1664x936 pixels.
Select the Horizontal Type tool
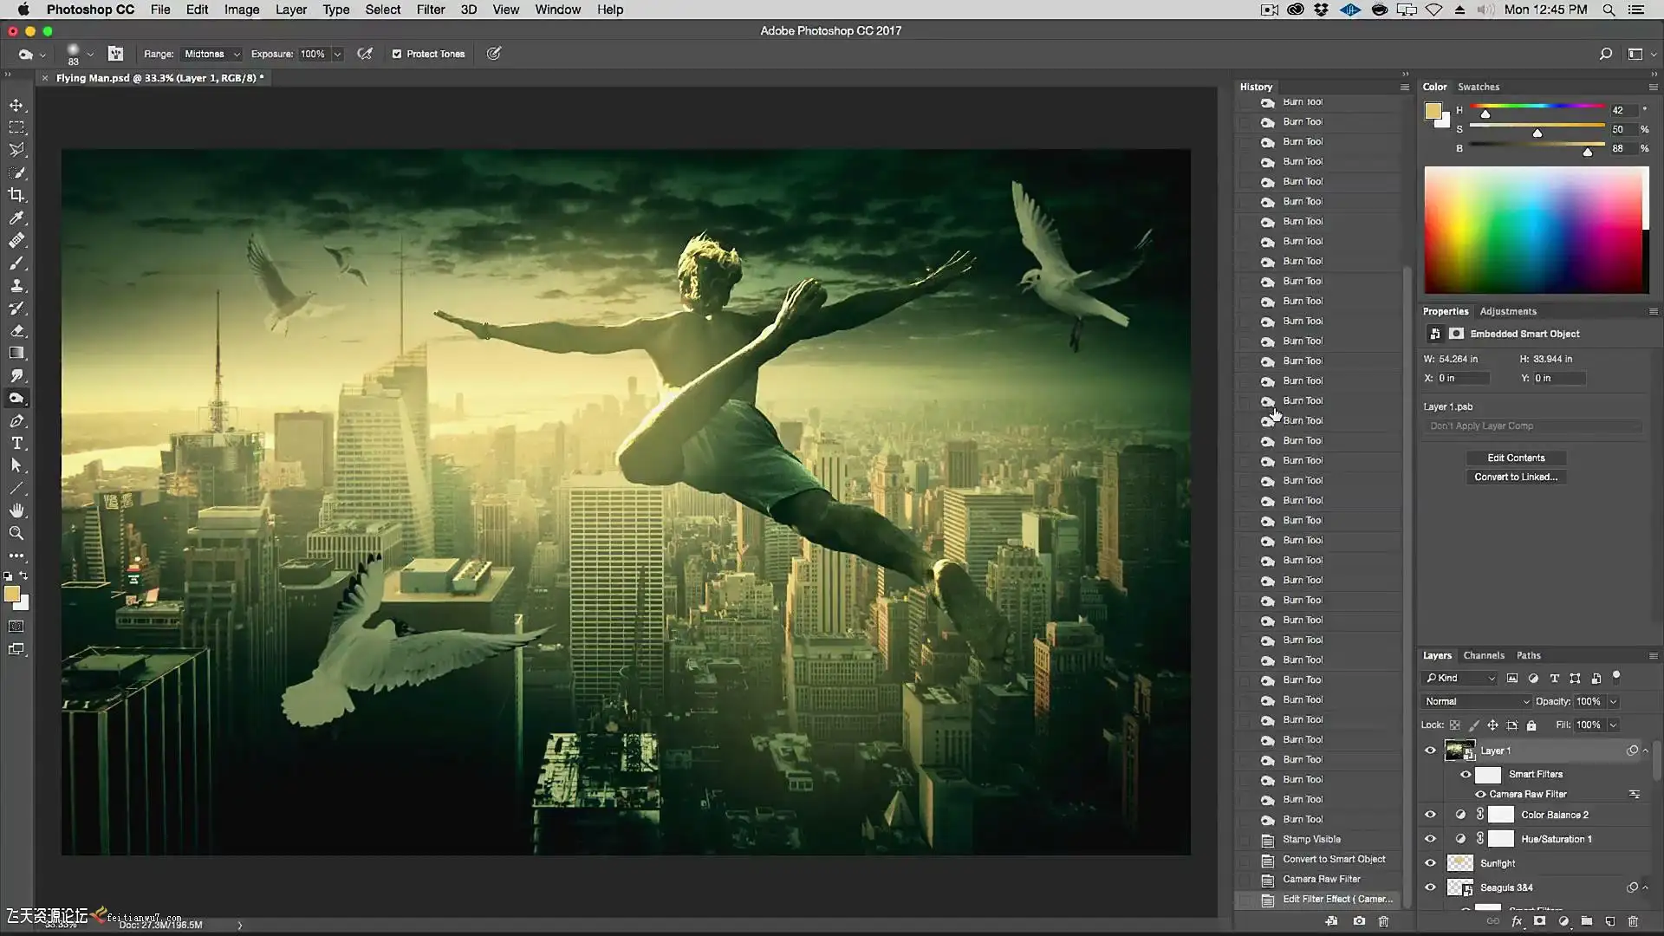click(16, 443)
